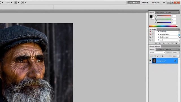This screenshot has height=102, width=181.
Task: Open the Adjustments panel options menu
Action: coord(178,46)
